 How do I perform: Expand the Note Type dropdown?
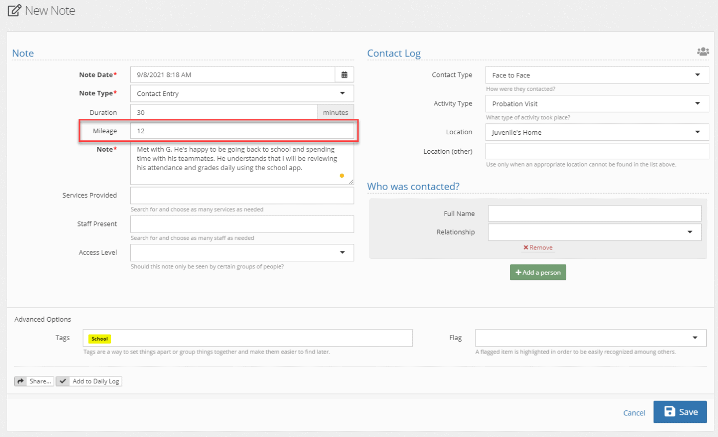(x=242, y=93)
